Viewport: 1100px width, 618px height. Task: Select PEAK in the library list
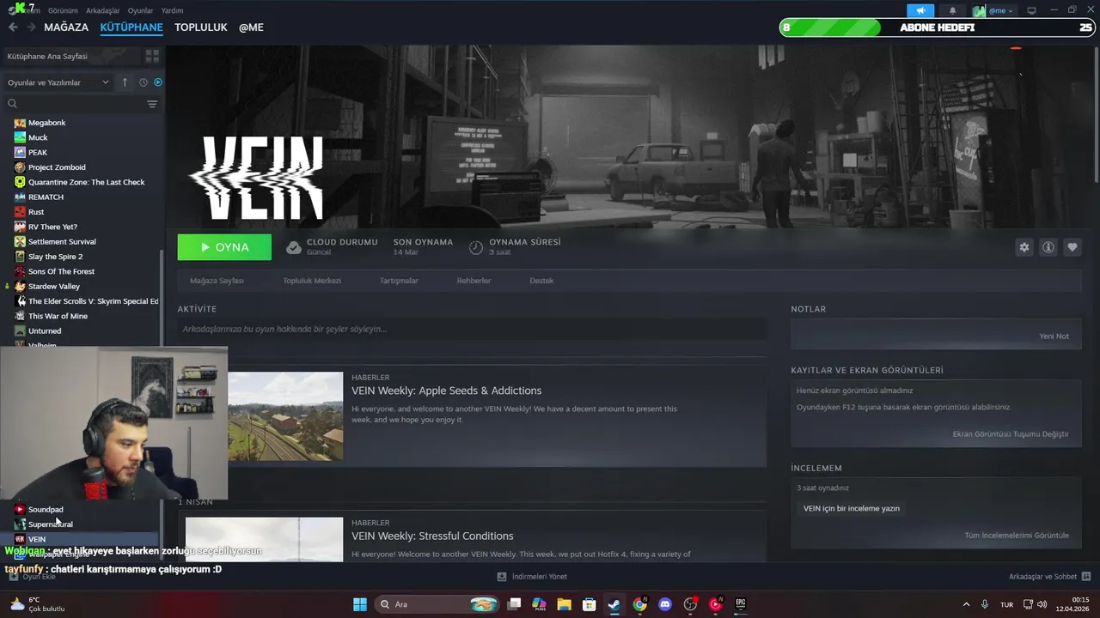click(x=37, y=153)
